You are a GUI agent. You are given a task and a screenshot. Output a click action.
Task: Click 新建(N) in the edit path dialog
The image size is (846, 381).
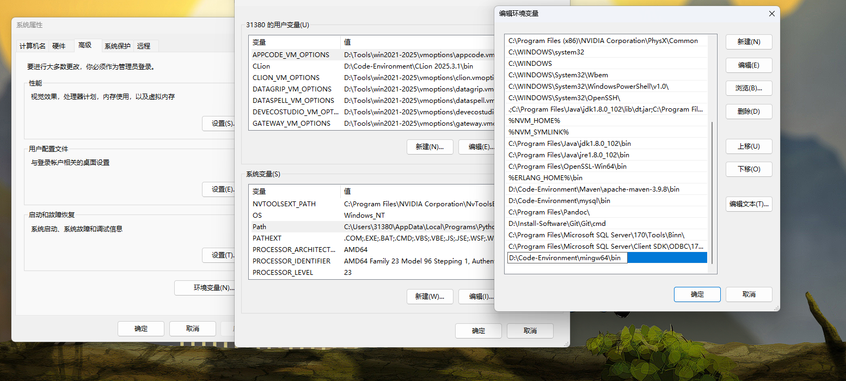click(x=749, y=42)
